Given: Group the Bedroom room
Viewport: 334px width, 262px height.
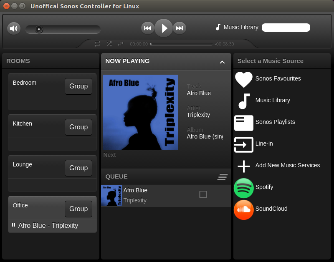Looking at the screenshot, I should [78, 86].
